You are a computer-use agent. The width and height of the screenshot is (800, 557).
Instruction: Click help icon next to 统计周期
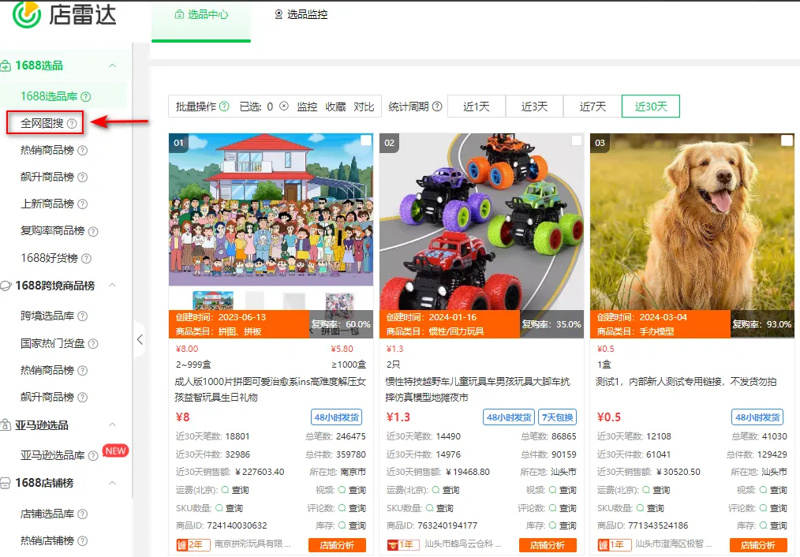437,106
